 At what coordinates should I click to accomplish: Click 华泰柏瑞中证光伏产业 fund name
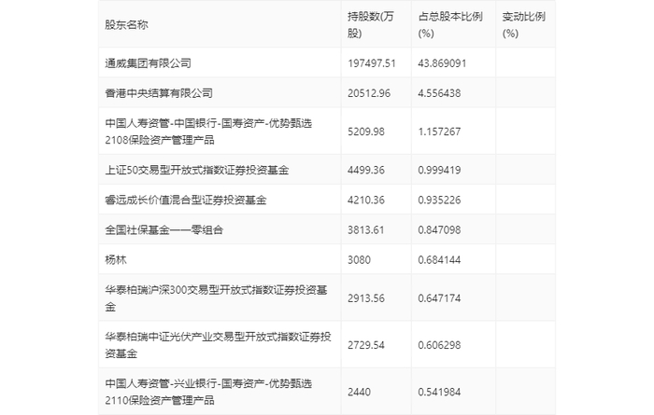(x=218, y=345)
